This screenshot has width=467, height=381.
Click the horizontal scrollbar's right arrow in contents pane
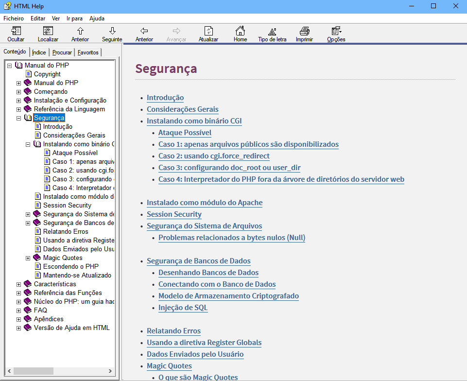coord(111,371)
